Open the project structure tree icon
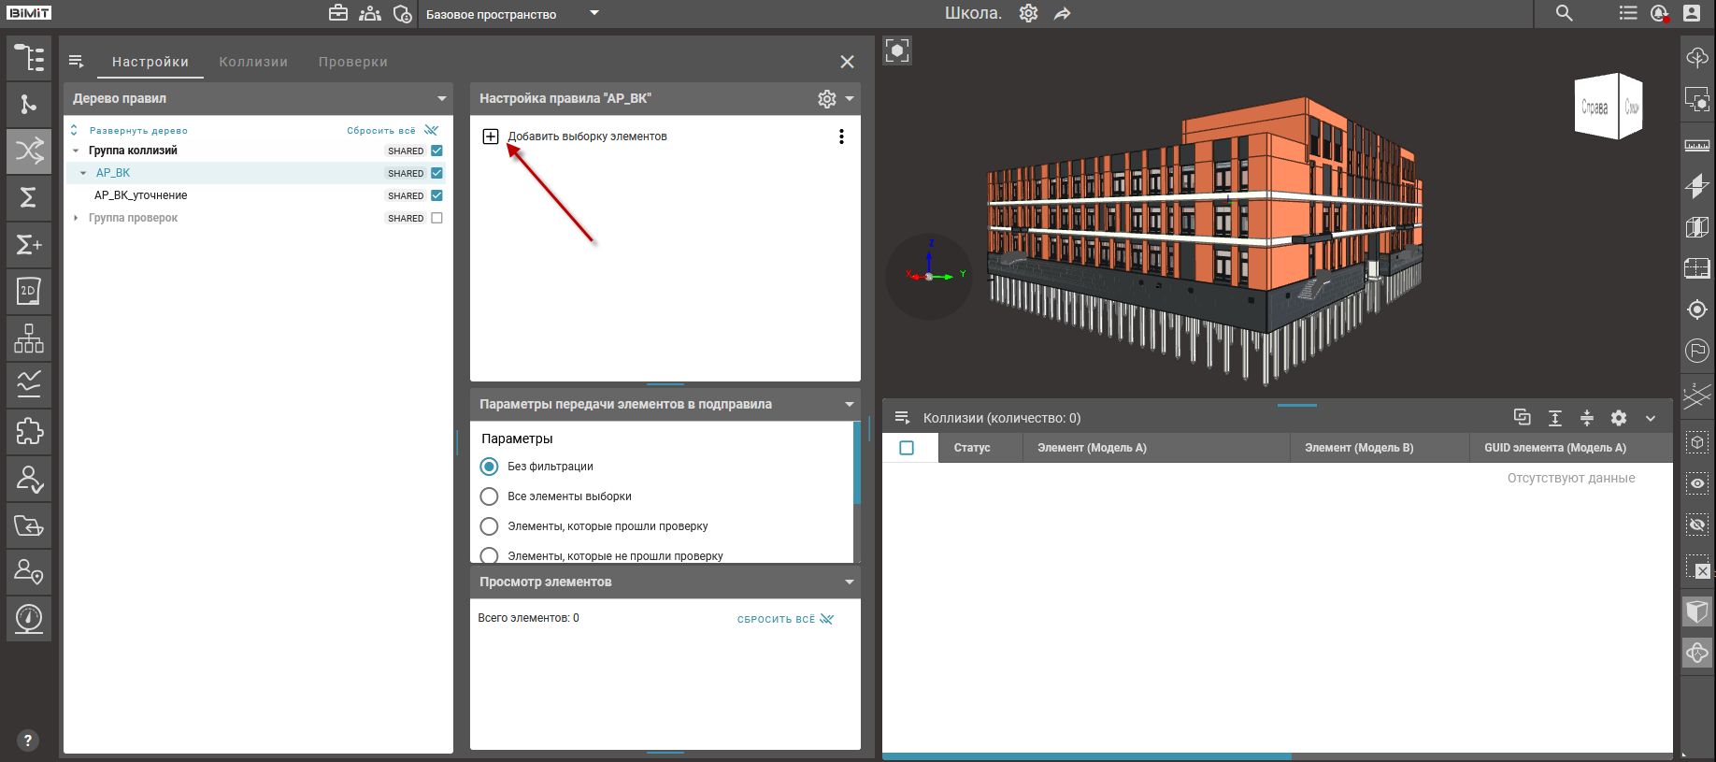The image size is (1716, 762). [x=29, y=58]
